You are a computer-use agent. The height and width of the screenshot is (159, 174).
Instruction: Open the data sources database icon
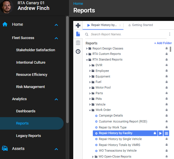(78, 43)
